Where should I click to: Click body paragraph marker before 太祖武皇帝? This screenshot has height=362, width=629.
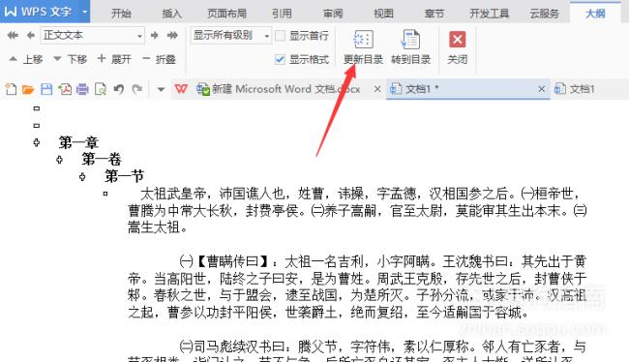pyautogui.click(x=105, y=194)
